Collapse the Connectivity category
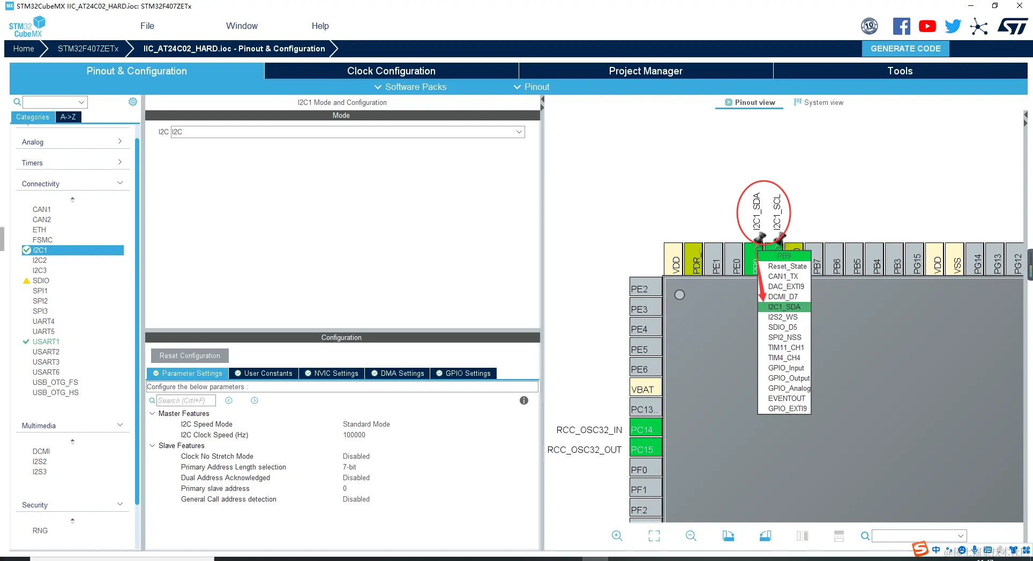Image resolution: width=1033 pixels, height=561 pixels. [x=120, y=183]
